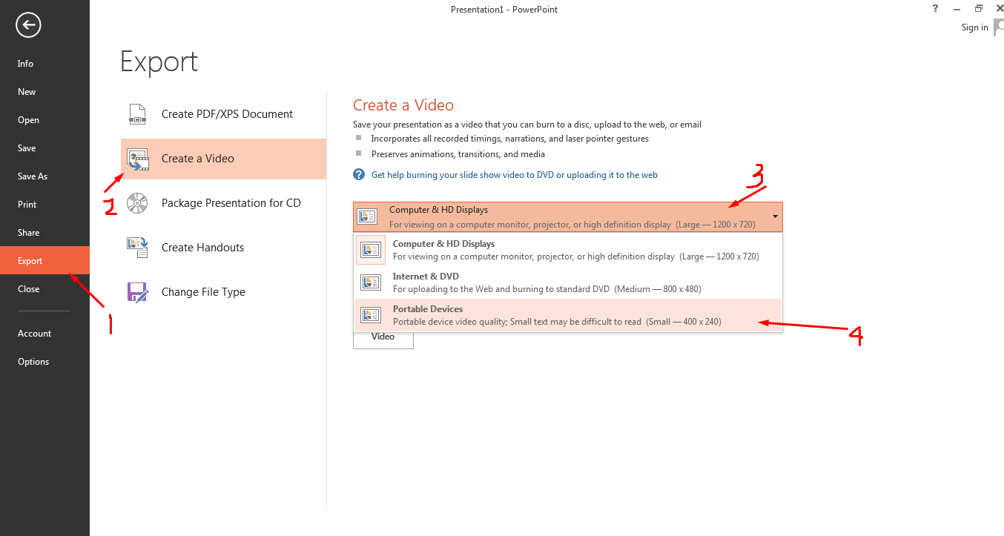The image size is (1004, 536).
Task: Choose Save in the sidebar
Action: click(x=44, y=148)
